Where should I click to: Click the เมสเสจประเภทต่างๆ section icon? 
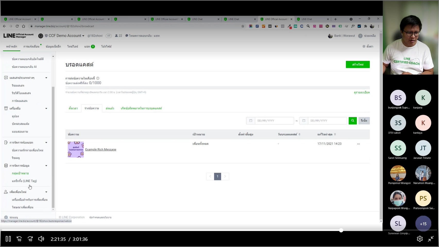[x=6, y=77]
